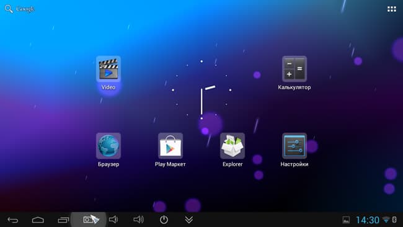Open the picture notification icon

pos(346,220)
